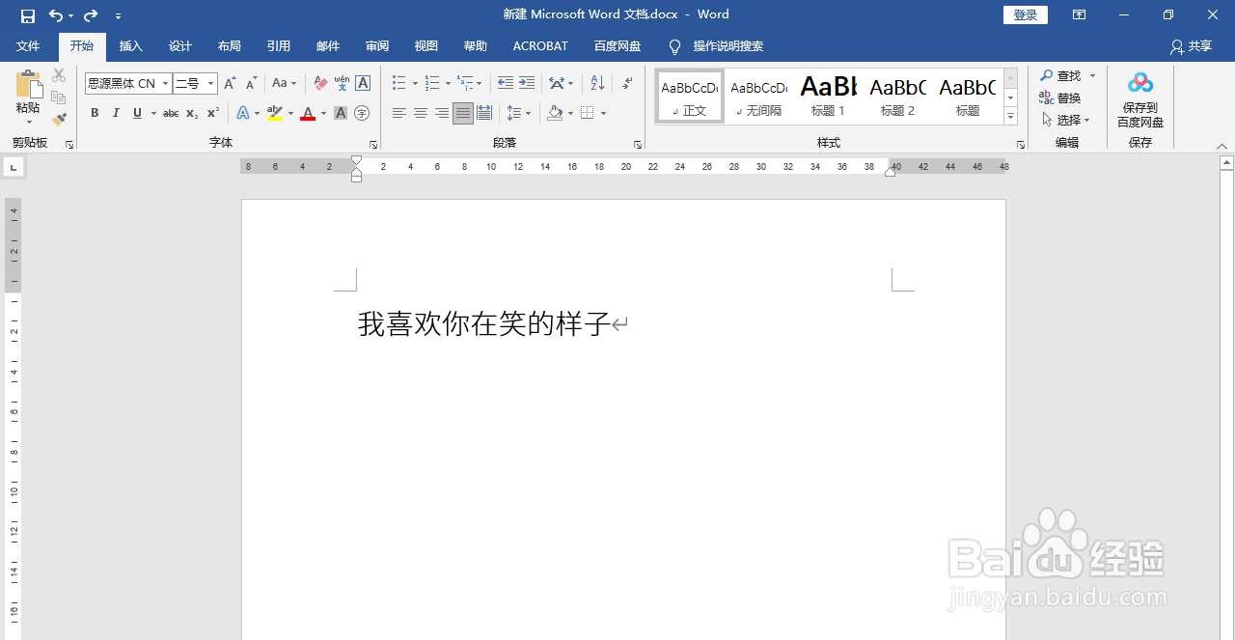Image resolution: width=1235 pixels, height=640 pixels.
Task: Apply red font color
Action: point(308,113)
